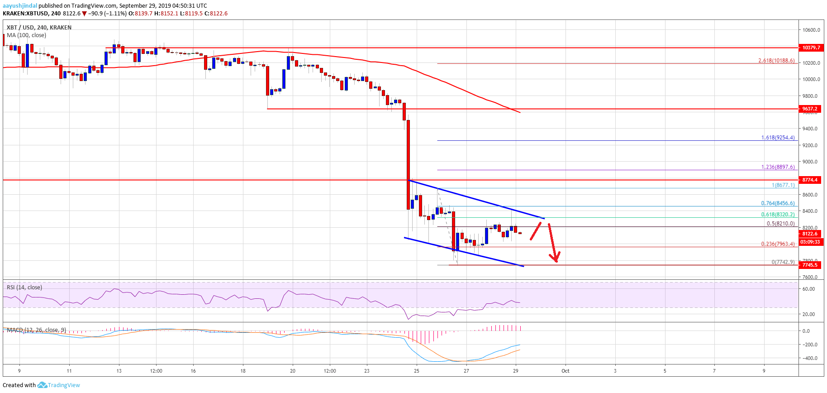Image resolution: width=827 pixels, height=393 pixels.
Task: Click the 60.00 RSI axis value
Action: [808, 289]
